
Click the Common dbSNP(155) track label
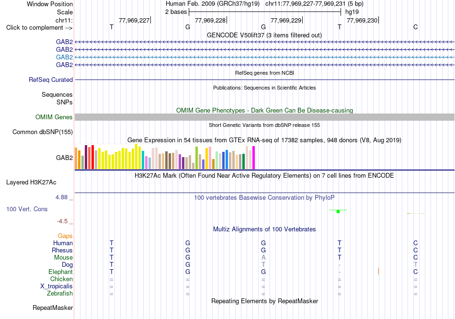tap(43, 132)
